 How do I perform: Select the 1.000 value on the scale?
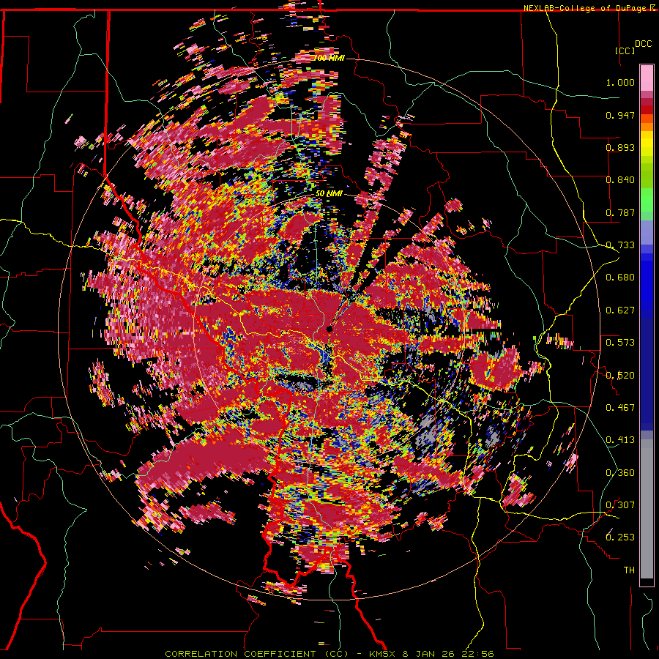620,82
